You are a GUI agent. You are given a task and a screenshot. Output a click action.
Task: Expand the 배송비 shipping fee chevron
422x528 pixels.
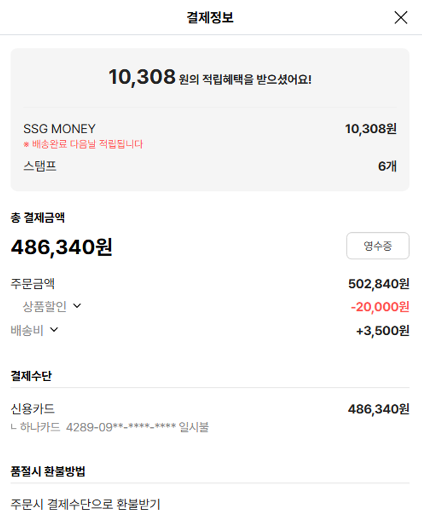(54, 330)
